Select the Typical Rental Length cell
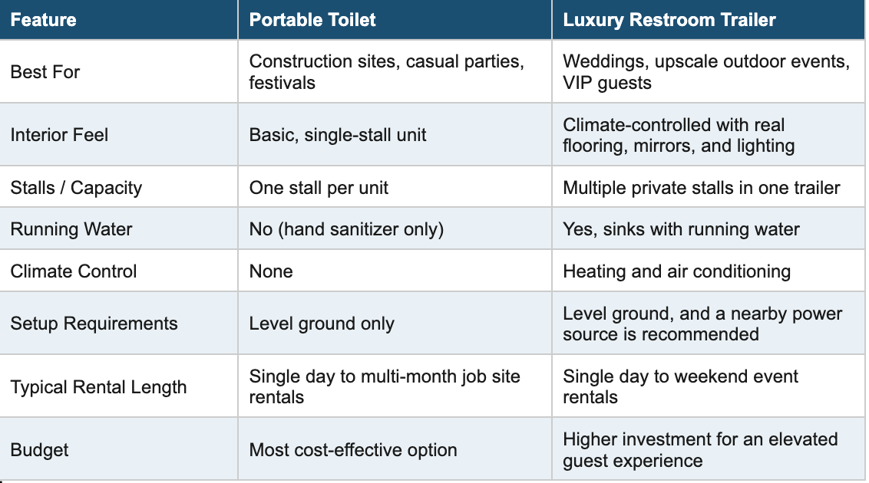 [118, 386]
